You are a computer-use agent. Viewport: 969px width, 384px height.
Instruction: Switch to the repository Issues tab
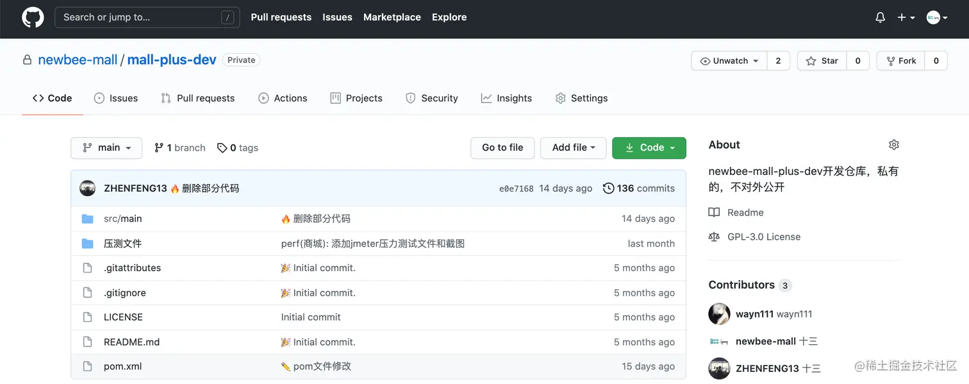116,98
